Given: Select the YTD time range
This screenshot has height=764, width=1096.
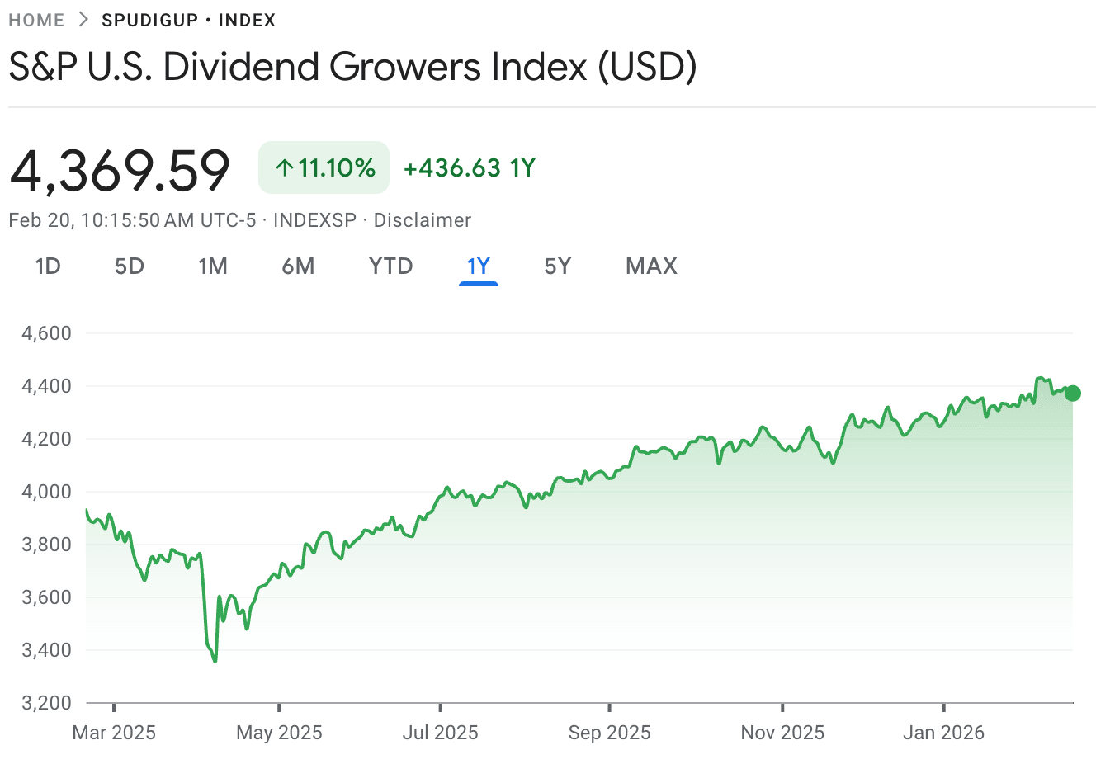Looking at the screenshot, I should (x=390, y=266).
